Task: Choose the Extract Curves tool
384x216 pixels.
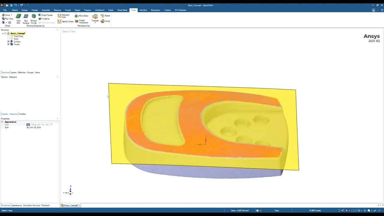Action: (34, 19)
